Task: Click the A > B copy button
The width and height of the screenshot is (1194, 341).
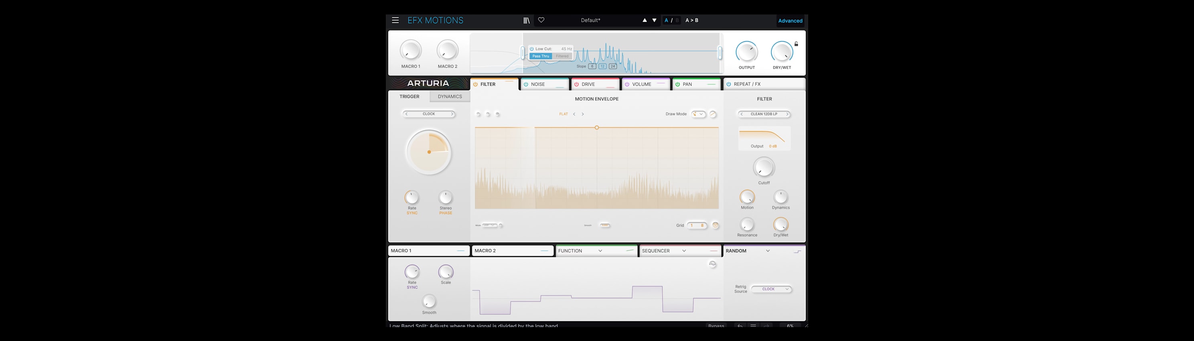Action: (691, 20)
